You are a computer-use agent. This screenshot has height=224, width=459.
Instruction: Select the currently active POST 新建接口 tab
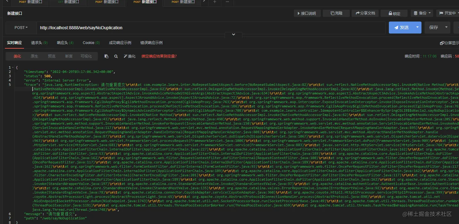click(x=145, y=2)
